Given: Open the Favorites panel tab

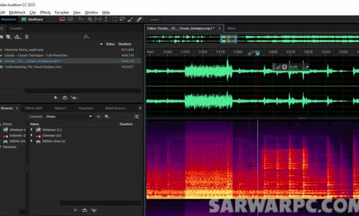Looking at the screenshot, I should click(x=16, y=28).
